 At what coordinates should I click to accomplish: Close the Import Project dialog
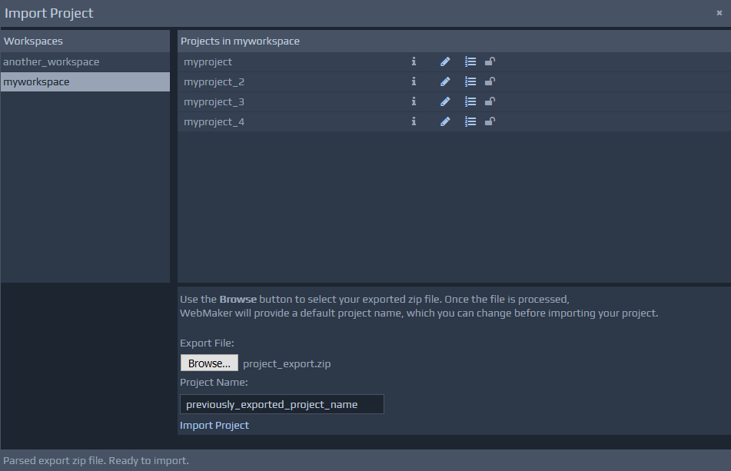coord(719,12)
